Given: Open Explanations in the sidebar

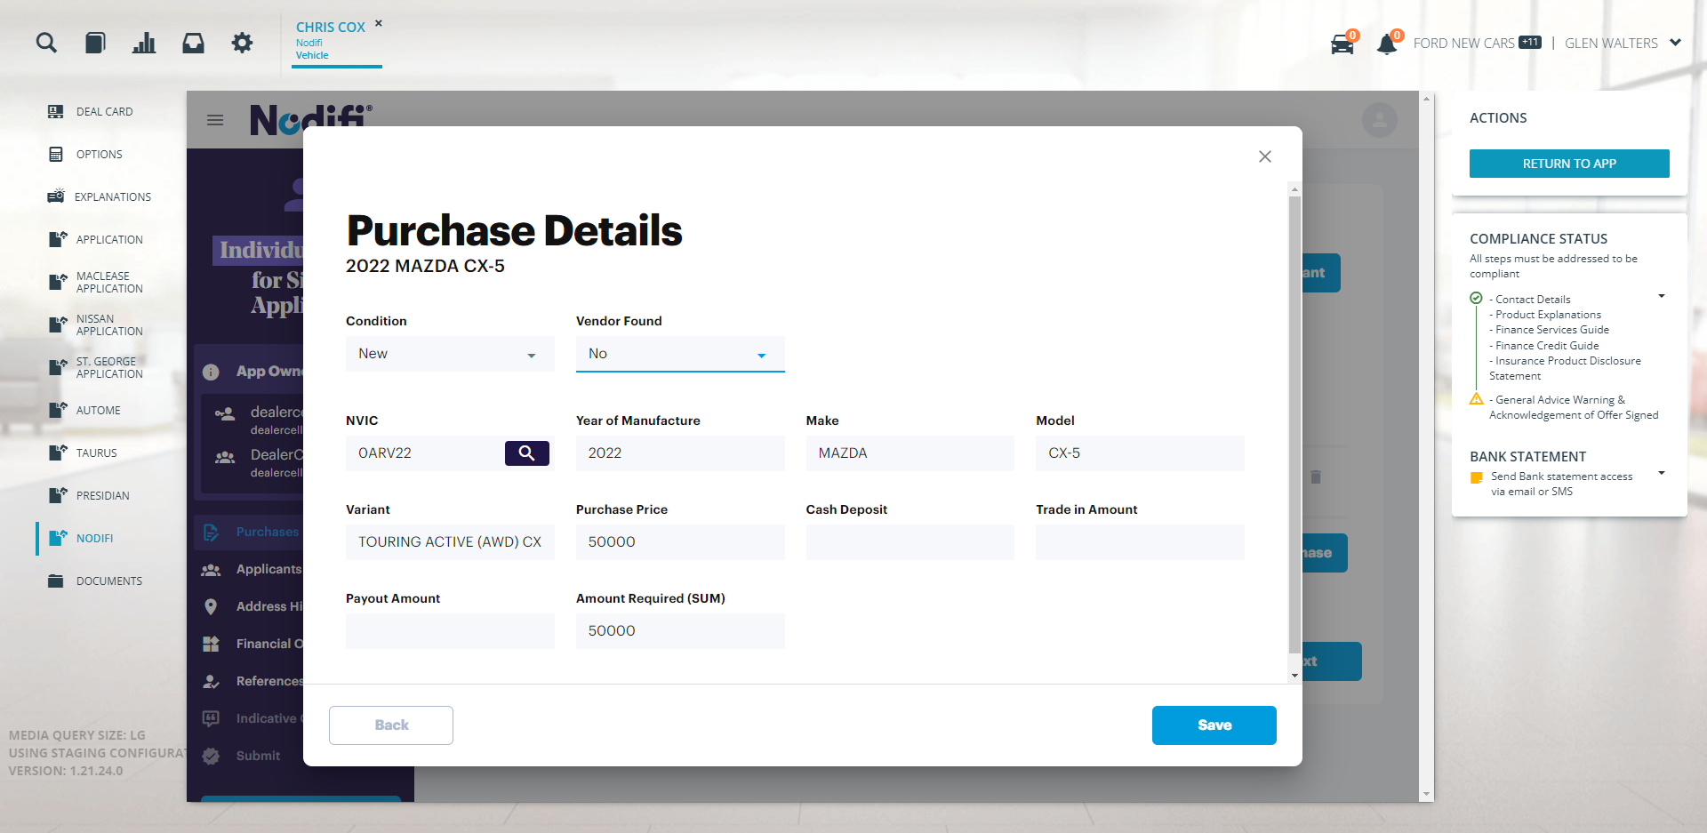Looking at the screenshot, I should [x=112, y=197].
